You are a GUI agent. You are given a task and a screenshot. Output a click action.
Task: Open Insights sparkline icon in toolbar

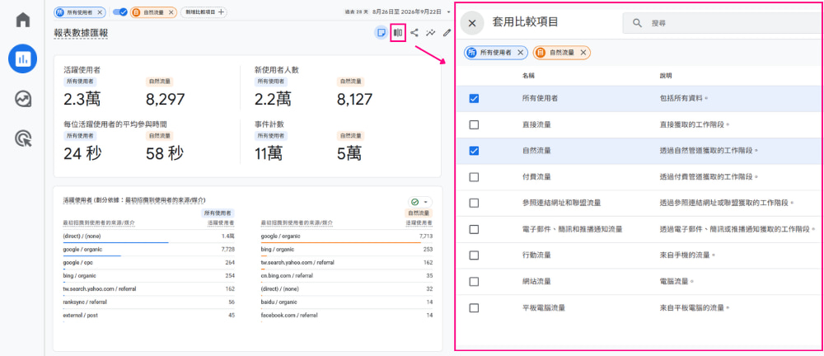(430, 33)
